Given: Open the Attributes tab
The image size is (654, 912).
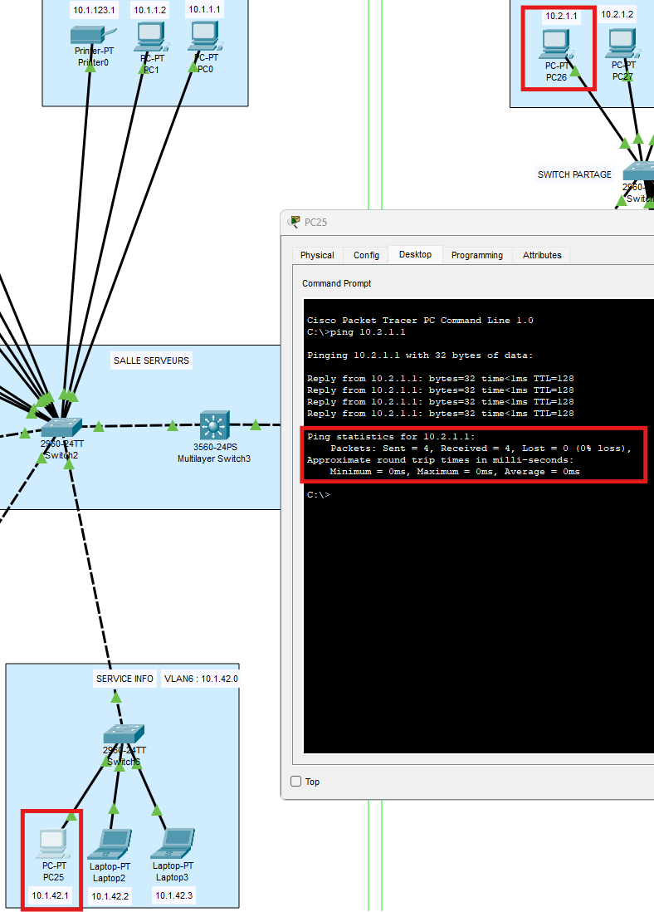Looking at the screenshot, I should pyautogui.click(x=541, y=255).
